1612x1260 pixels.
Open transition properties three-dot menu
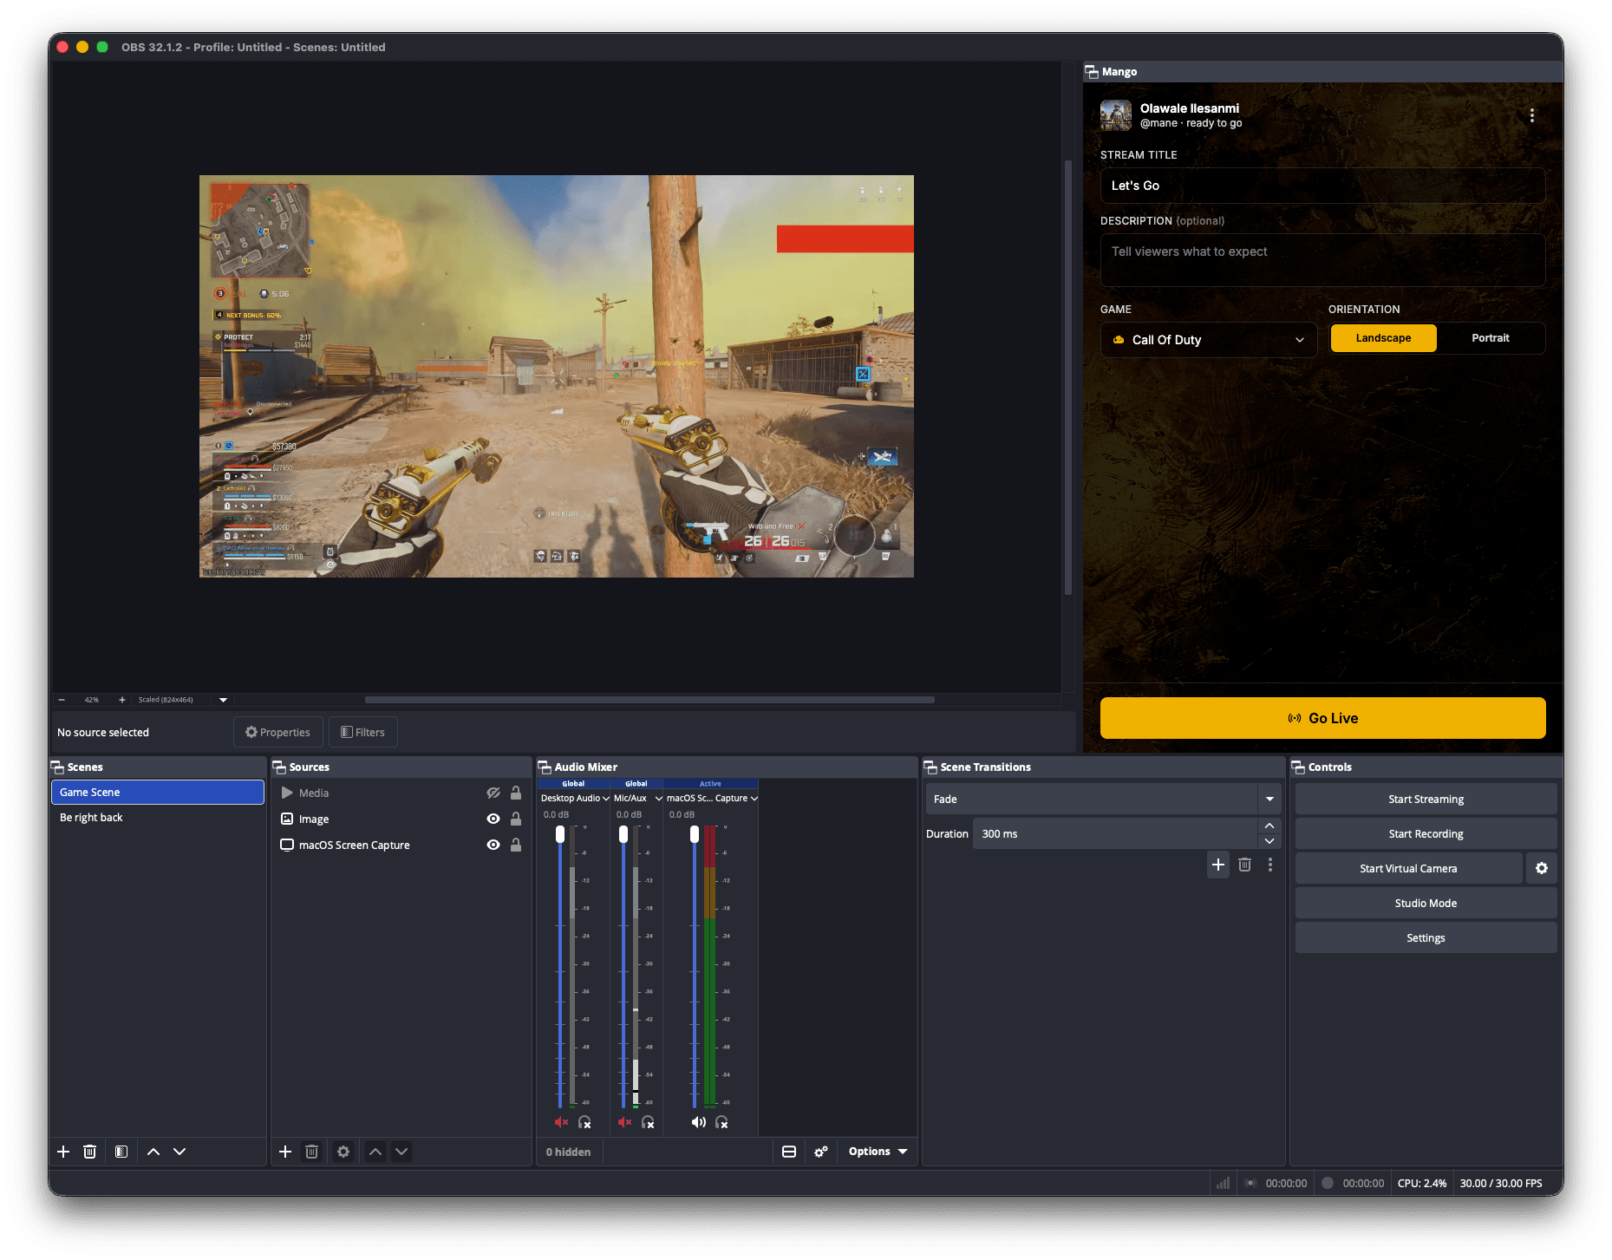1270,865
